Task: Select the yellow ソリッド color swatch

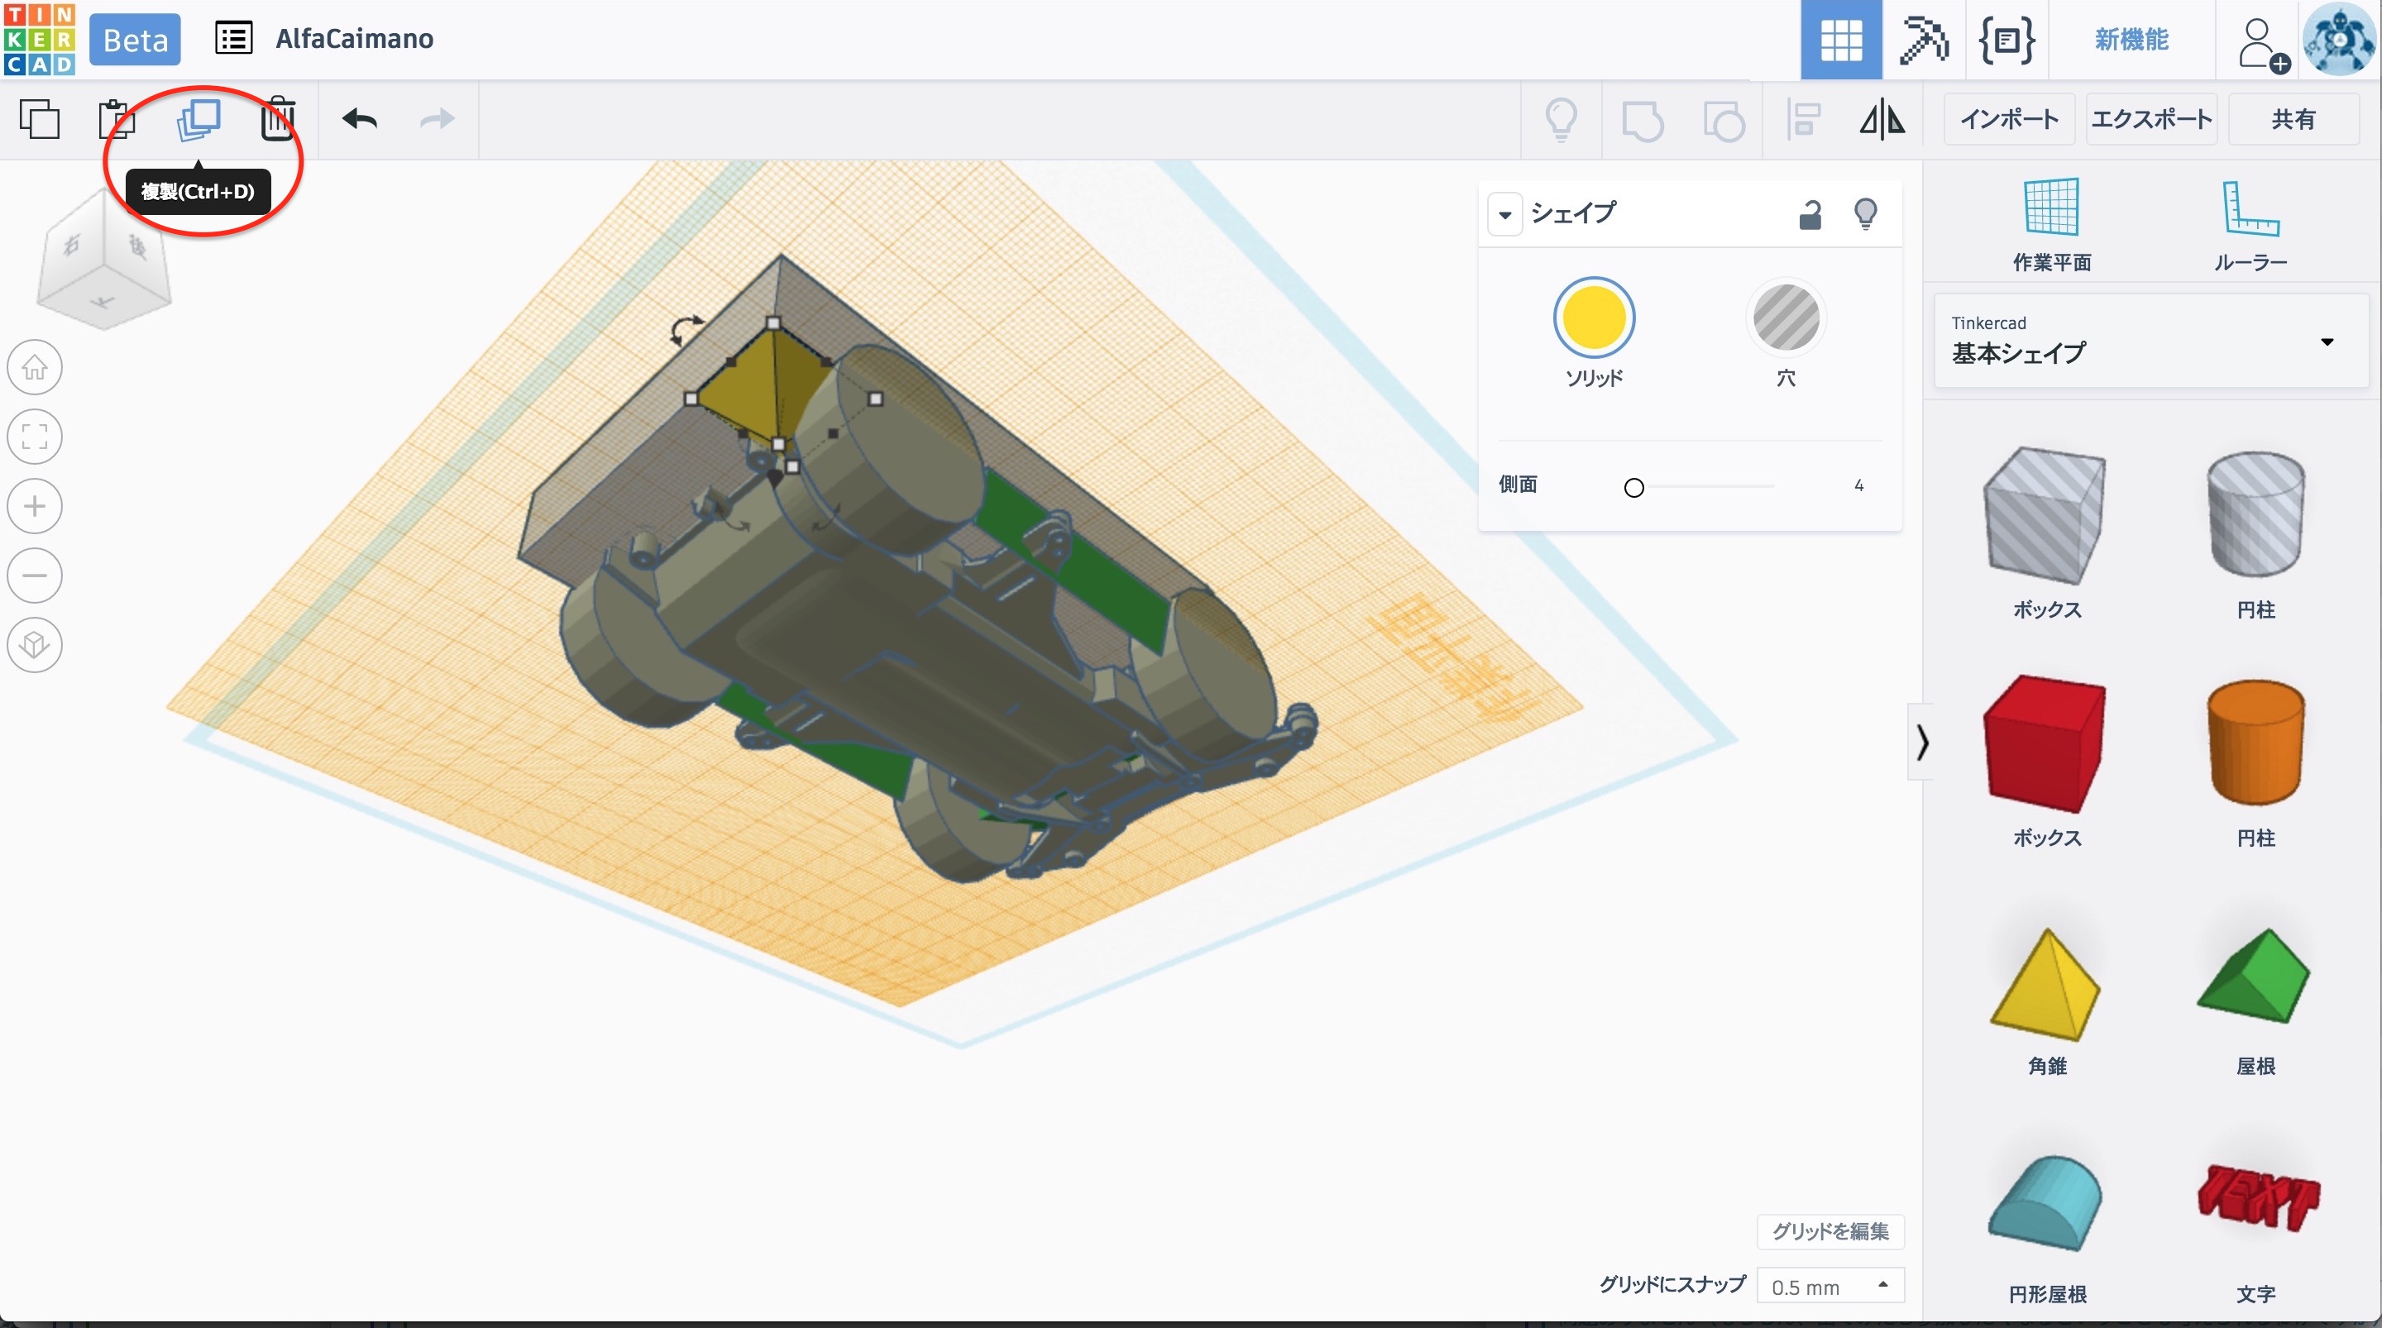Action: click(x=1593, y=318)
